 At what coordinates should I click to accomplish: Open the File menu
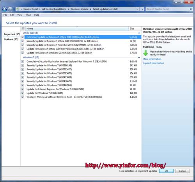tap(5, 15)
